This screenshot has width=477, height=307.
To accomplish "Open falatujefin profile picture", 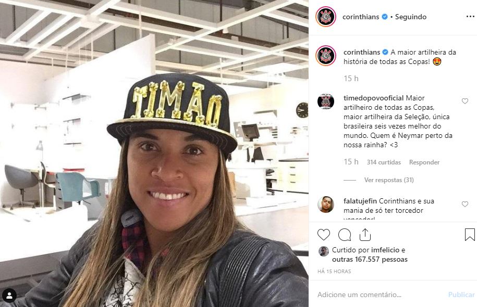I will click(326, 204).
